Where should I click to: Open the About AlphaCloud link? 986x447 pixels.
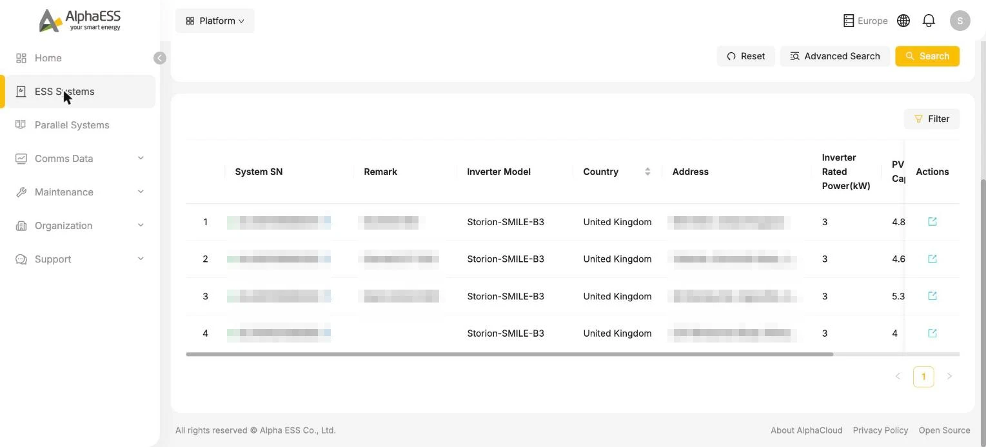[806, 430]
